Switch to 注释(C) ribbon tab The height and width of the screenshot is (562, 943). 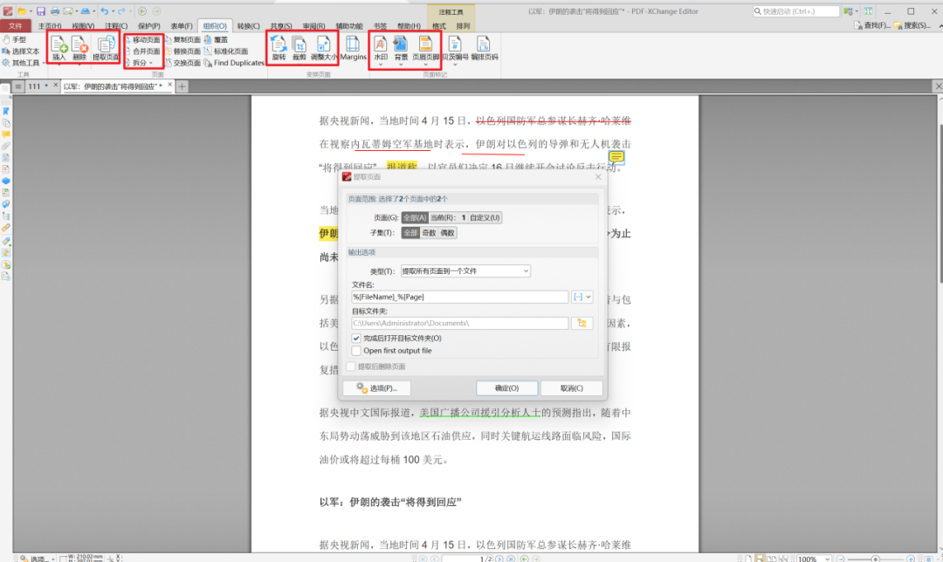[x=116, y=26]
